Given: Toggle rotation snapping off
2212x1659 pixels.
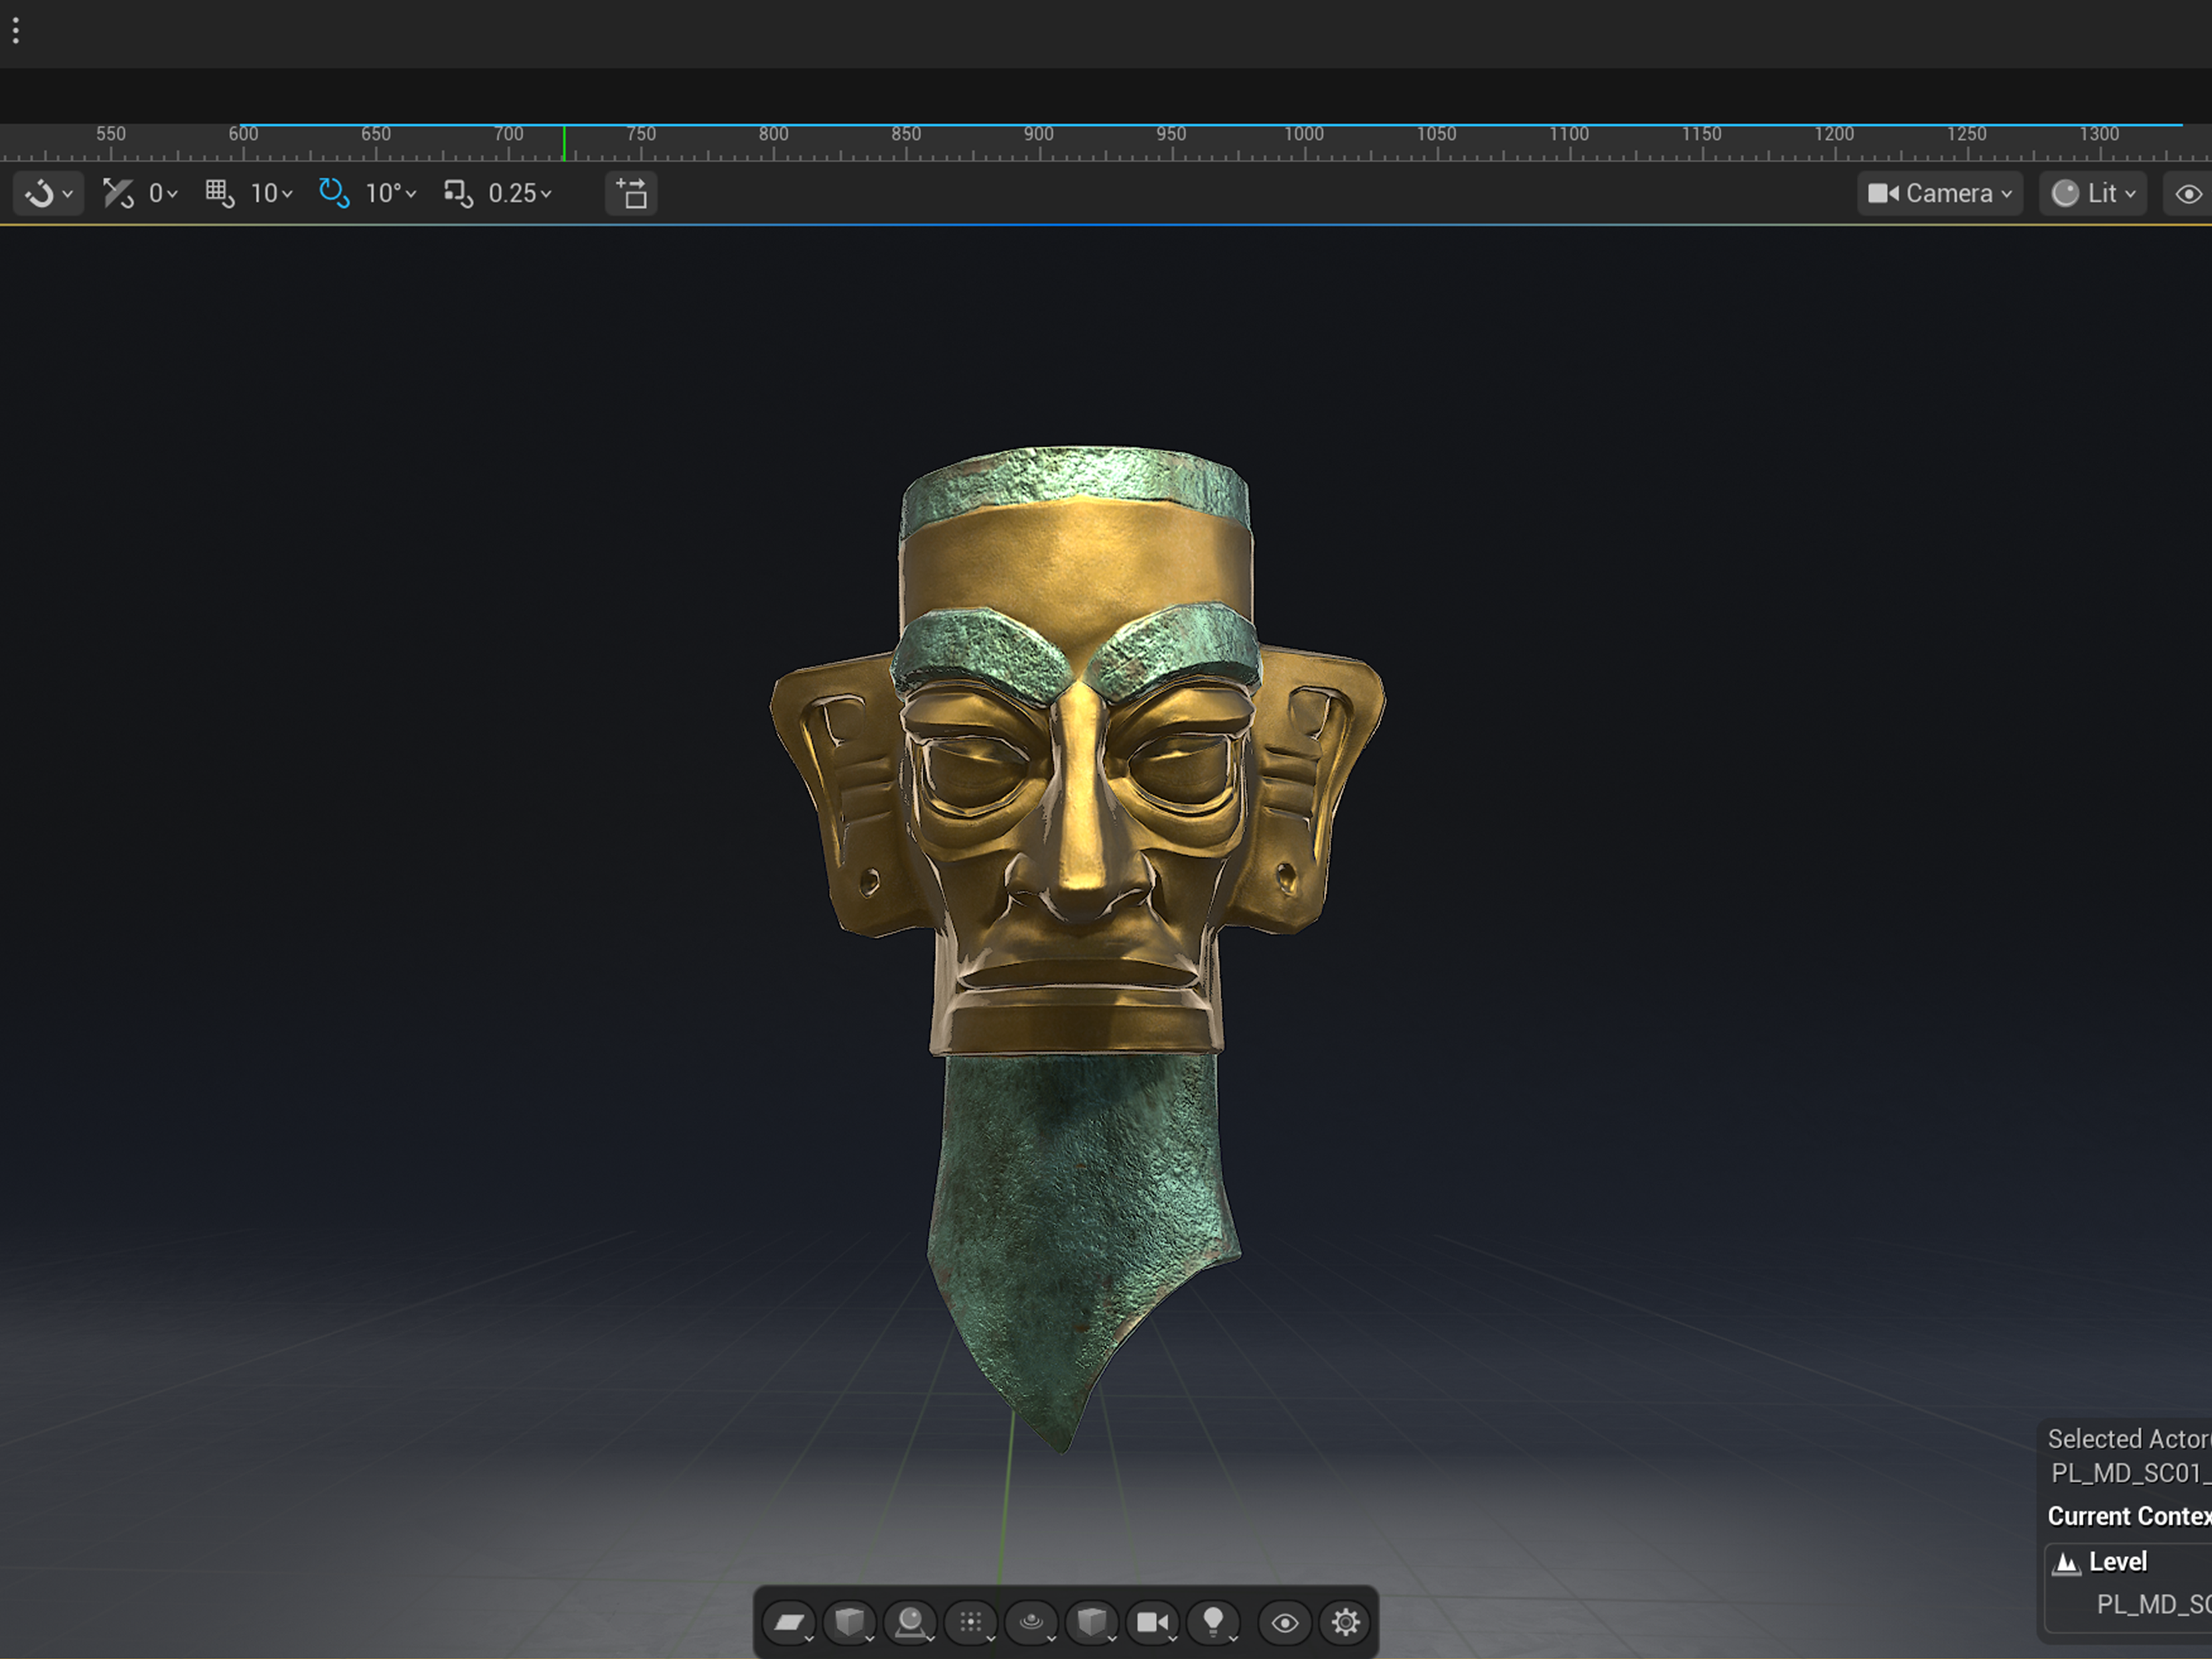Looking at the screenshot, I should click(x=332, y=193).
